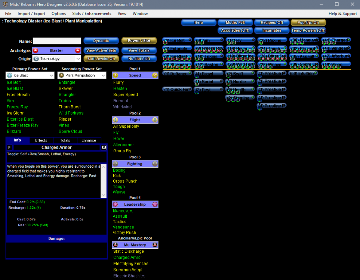Click the right Leadership pool icon
360x280 pixels.
coord(155,205)
